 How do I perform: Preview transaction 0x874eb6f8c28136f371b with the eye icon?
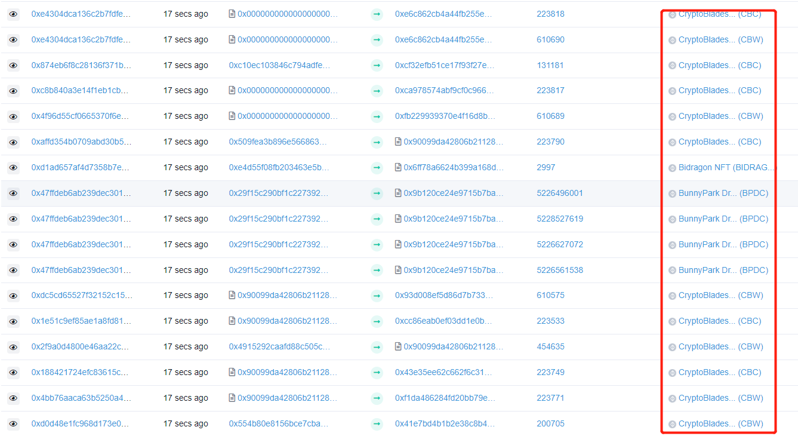pos(13,65)
